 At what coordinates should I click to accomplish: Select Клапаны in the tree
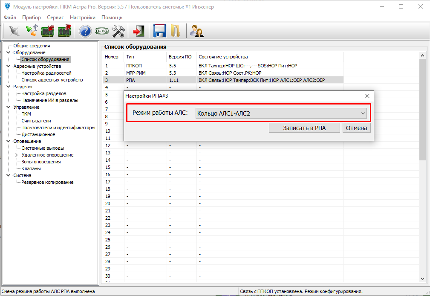tap(31, 168)
